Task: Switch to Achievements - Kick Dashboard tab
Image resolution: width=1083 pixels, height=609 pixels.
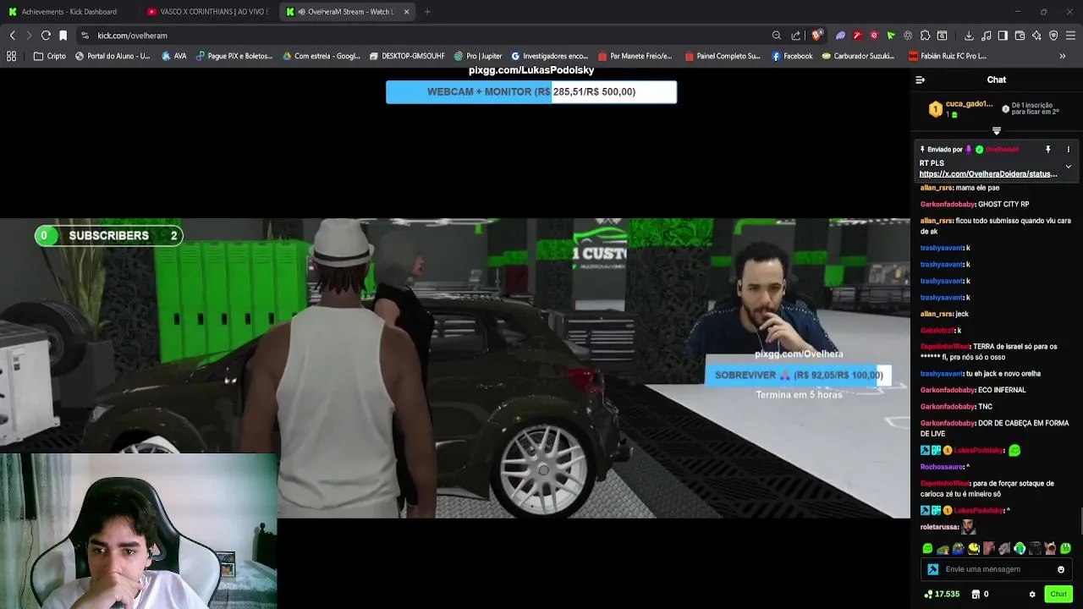Action: point(68,12)
